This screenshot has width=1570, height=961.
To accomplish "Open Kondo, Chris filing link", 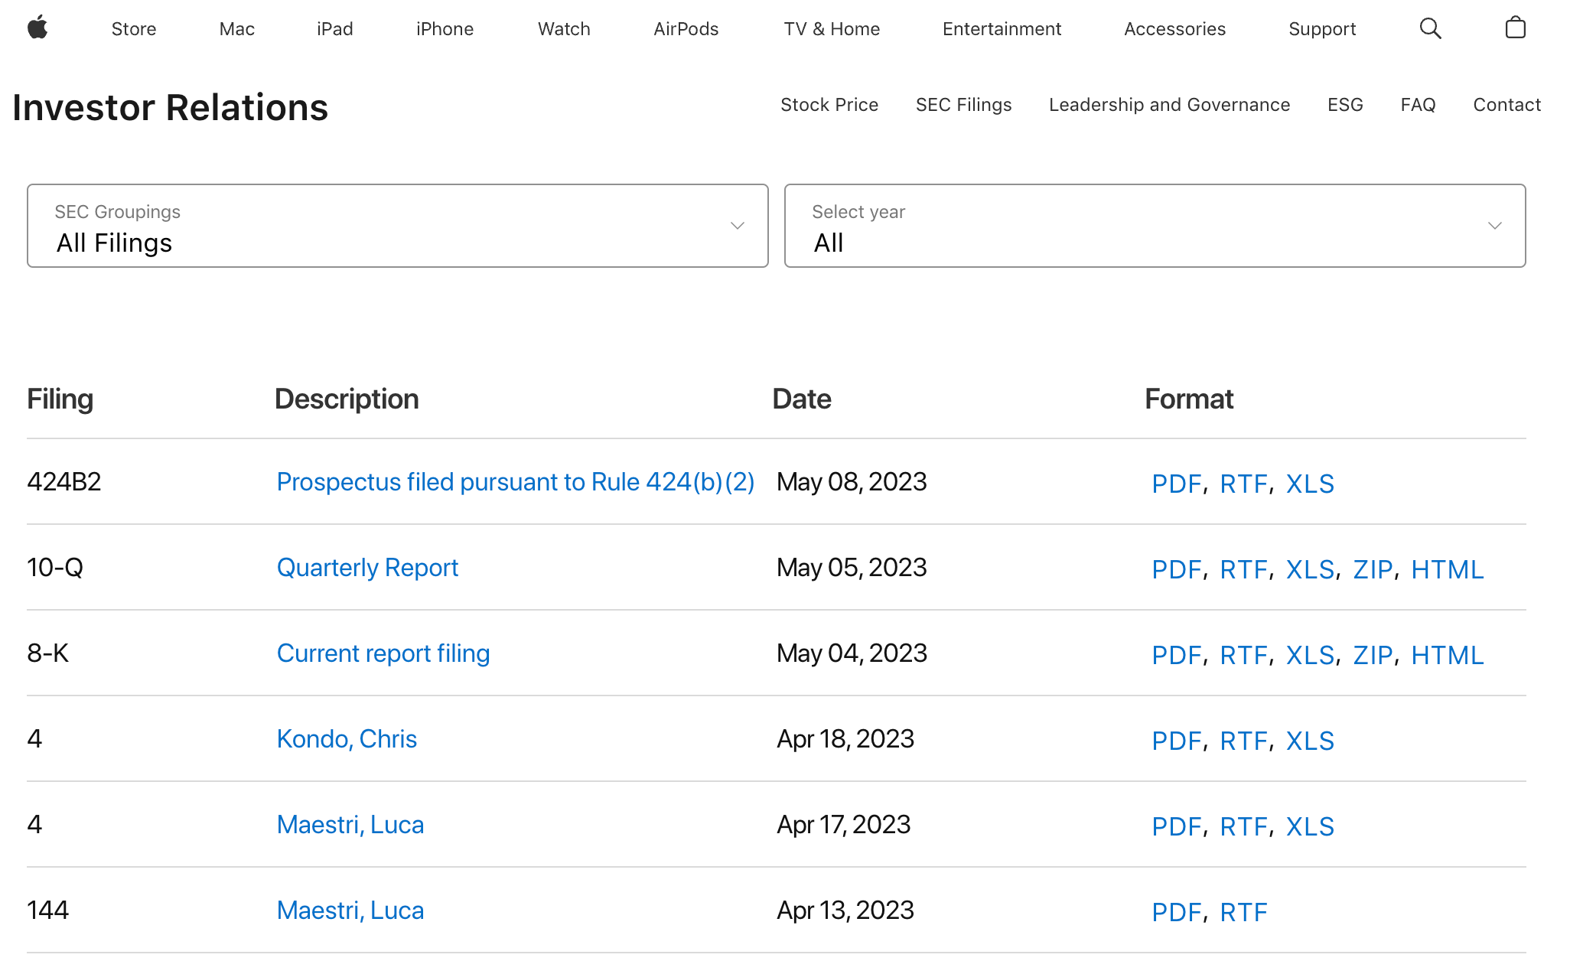I will point(347,739).
